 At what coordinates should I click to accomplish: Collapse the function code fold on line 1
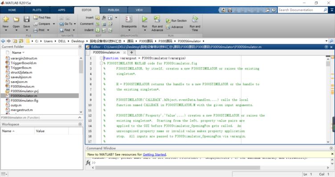coord(101,58)
